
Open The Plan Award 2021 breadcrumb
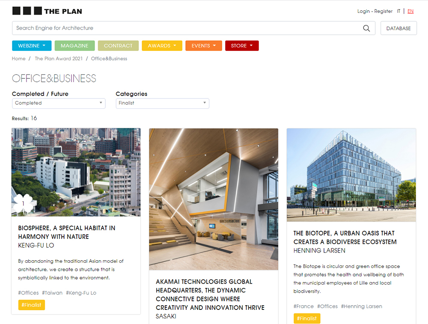tap(59, 59)
